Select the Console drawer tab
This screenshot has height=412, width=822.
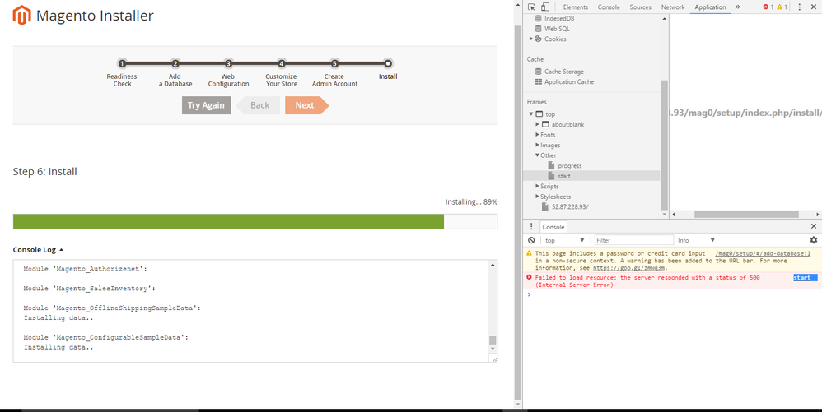coord(553,227)
